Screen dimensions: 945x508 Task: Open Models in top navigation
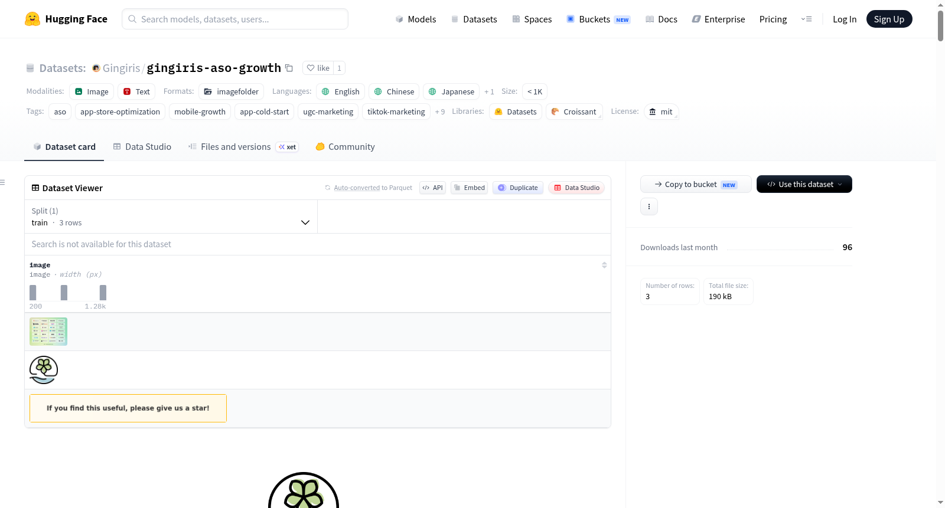click(416, 19)
